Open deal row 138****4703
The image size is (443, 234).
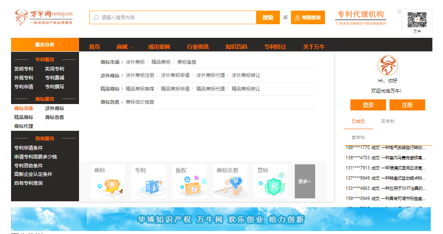(x=385, y=158)
